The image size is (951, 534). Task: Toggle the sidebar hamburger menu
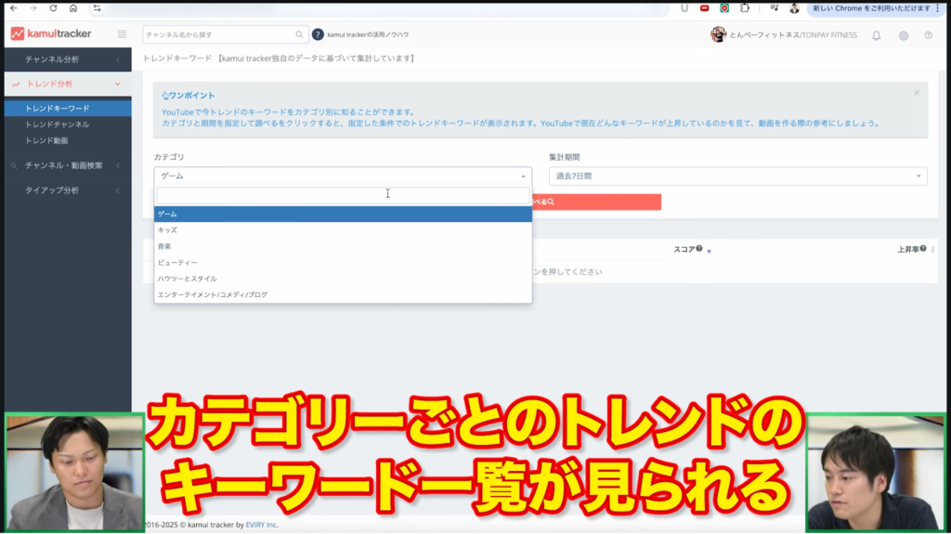[122, 34]
